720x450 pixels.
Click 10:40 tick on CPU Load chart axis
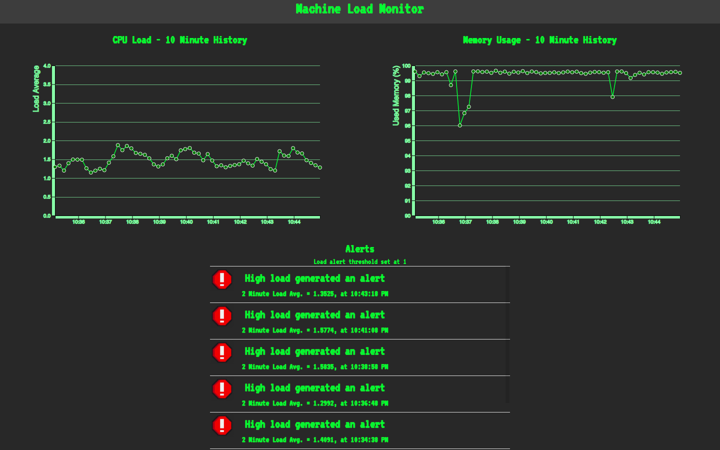(x=186, y=222)
